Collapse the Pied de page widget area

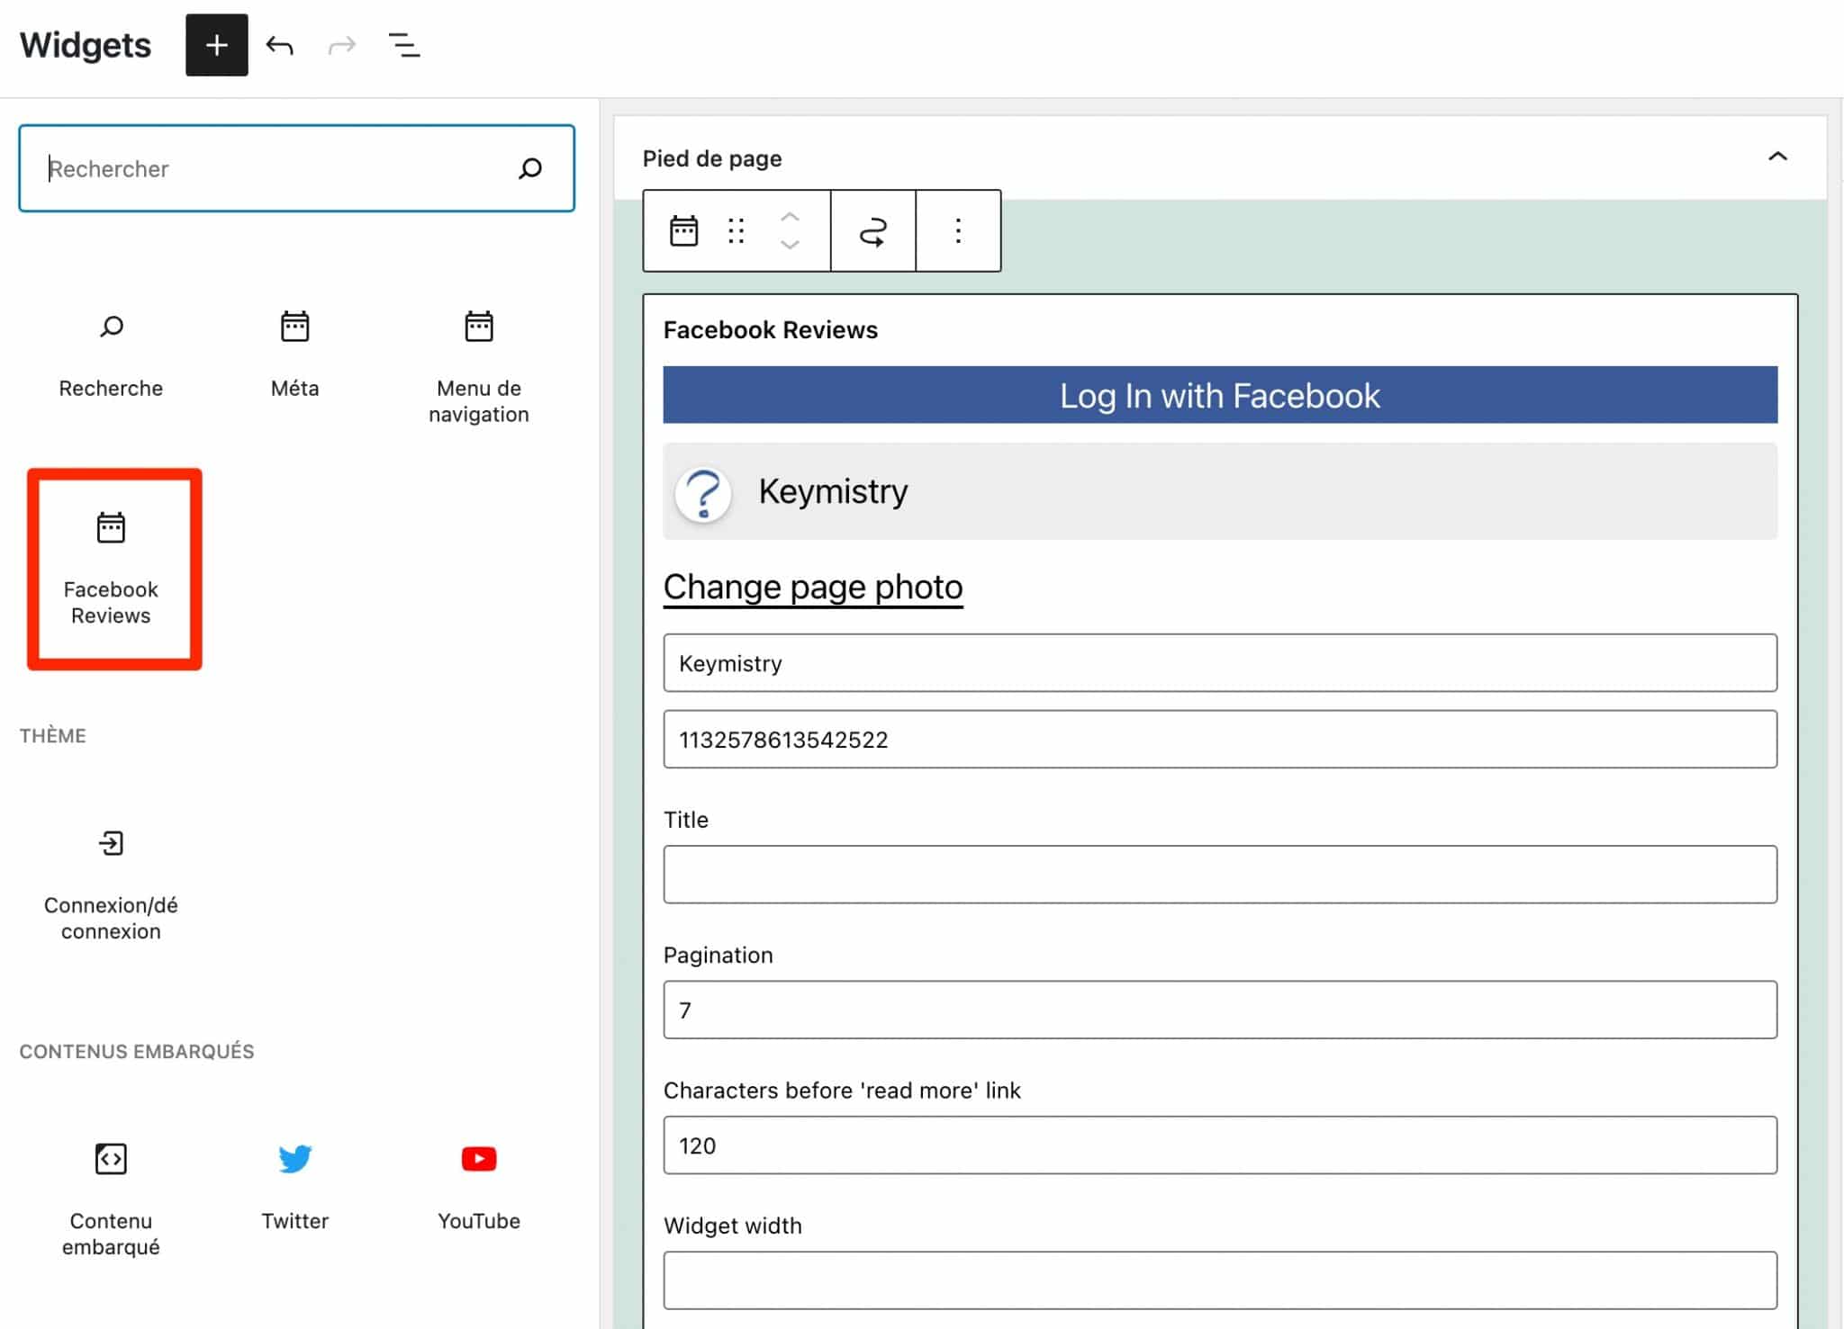point(1777,157)
